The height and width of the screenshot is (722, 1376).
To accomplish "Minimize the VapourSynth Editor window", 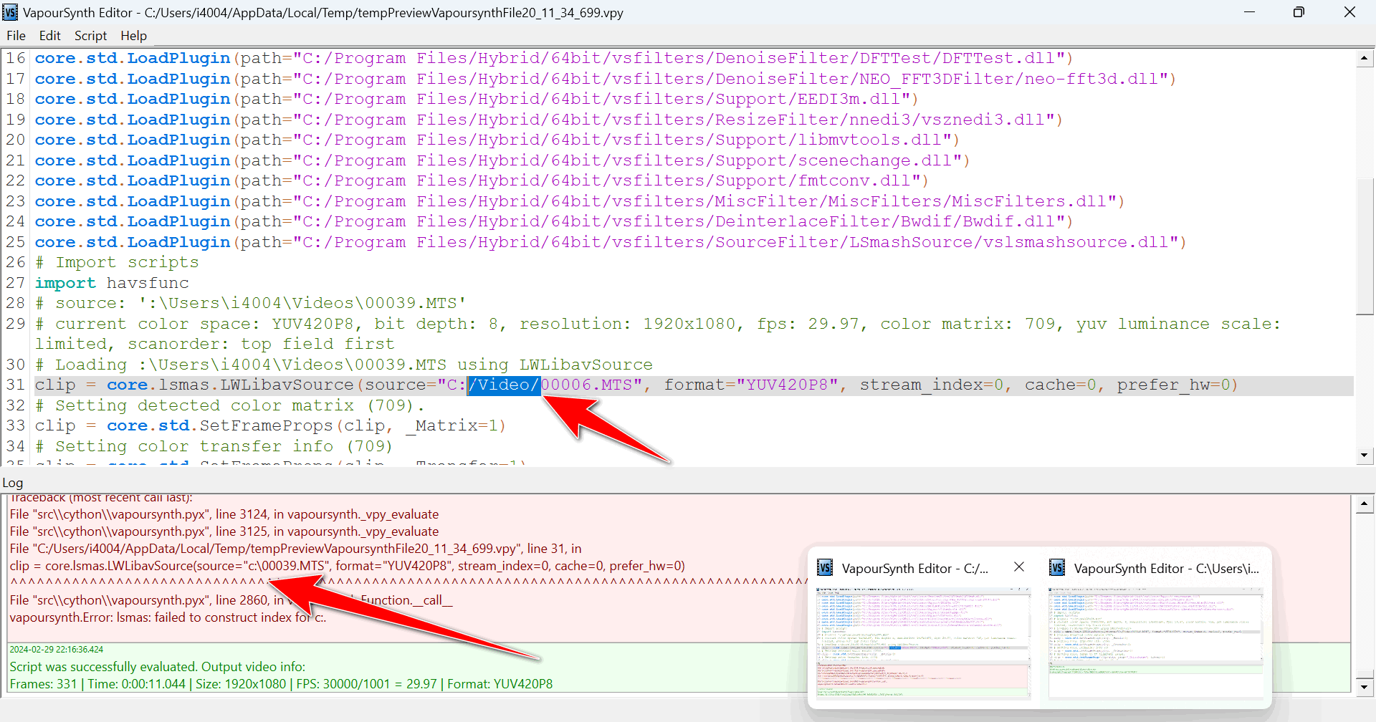I will point(1249,12).
